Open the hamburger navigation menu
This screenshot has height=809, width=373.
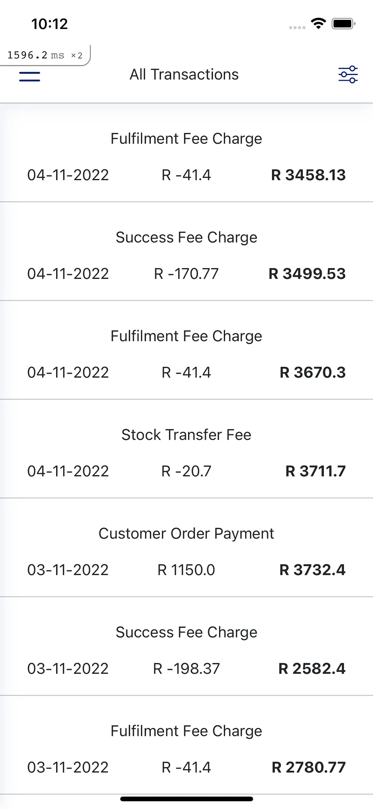(29, 76)
